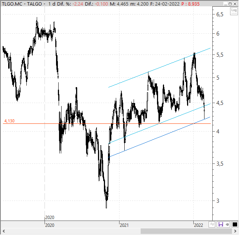Click the 2021 time axis marker
Image resolution: width=239 pixels, height=235 pixels.
tap(124, 225)
